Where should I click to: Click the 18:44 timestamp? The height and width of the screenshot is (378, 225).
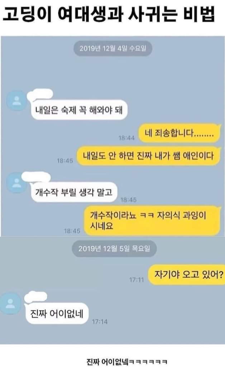(x=126, y=138)
